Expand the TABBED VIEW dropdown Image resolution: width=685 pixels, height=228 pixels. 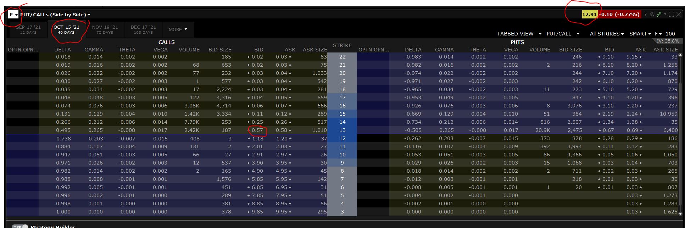[x=519, y=34]
